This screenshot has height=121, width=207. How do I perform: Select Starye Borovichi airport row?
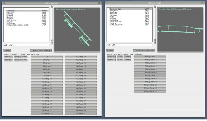coord(131,22)
